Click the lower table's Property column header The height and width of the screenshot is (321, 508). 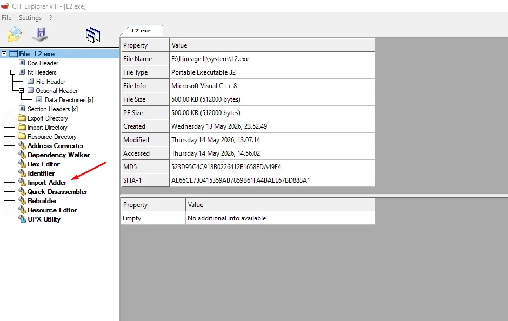pyautogui.click(x=153, y=204)
